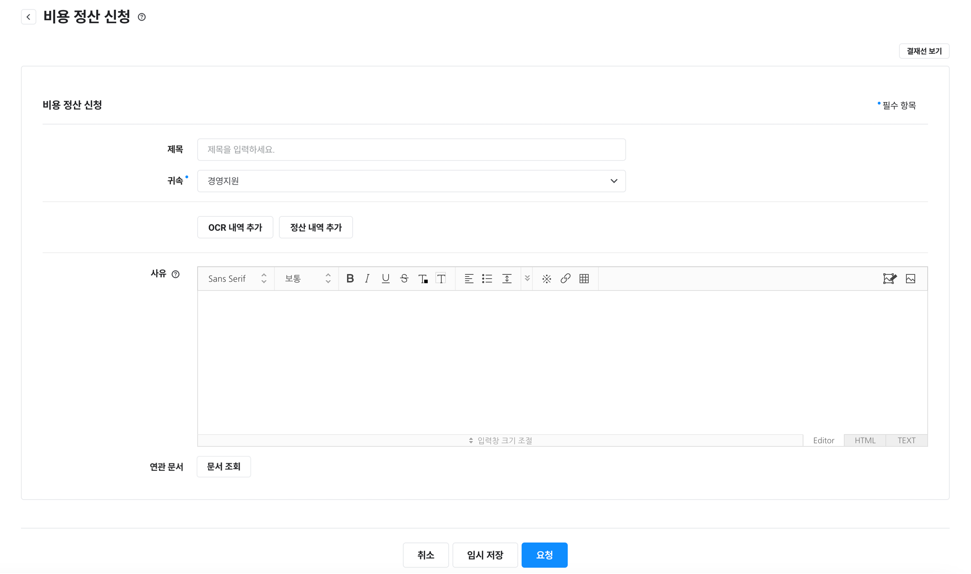This screenshot has width=971, height=574.
Task: Open the special character inserter
Action: point(546,279)
